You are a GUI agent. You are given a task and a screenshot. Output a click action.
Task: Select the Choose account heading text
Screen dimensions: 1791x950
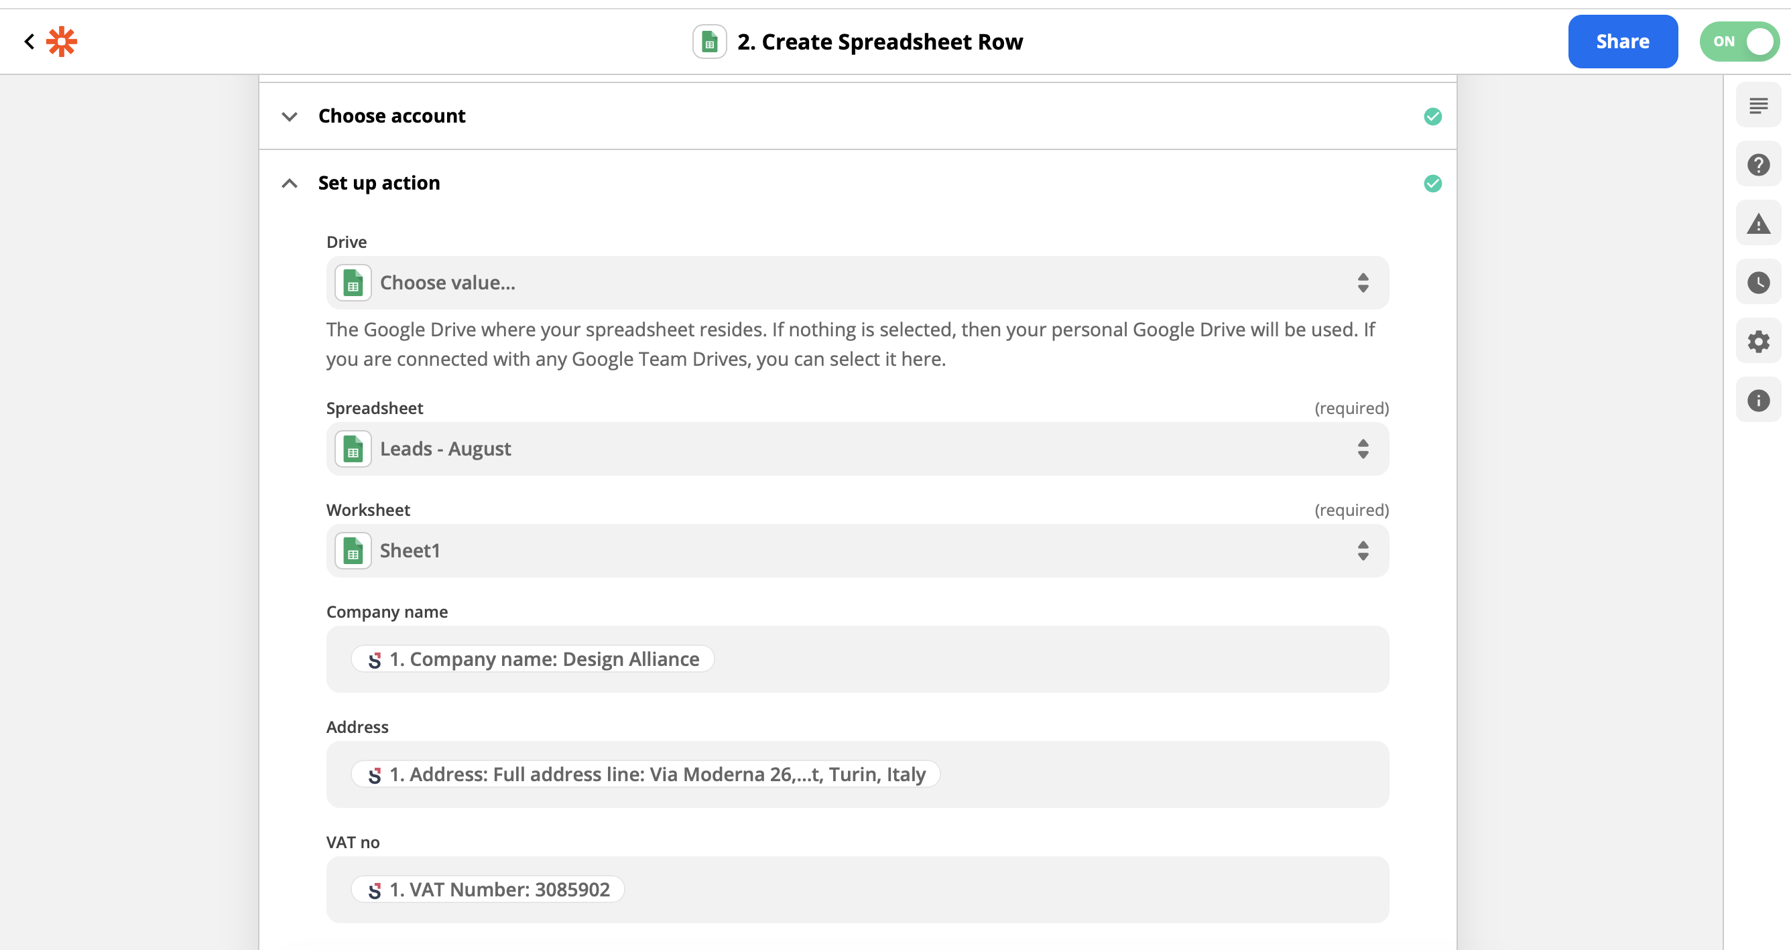(392, 116)
